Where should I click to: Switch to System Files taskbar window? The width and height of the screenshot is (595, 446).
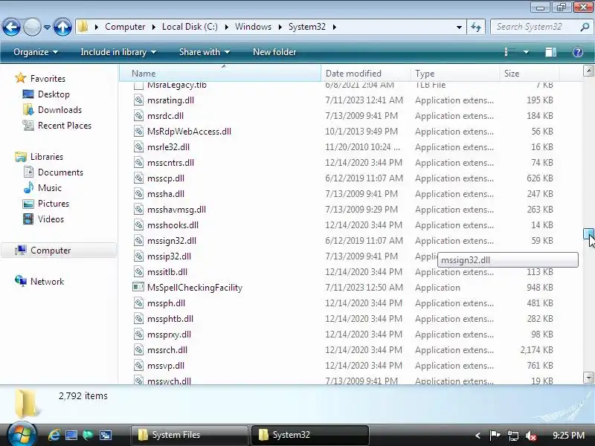[x=189, y=435]
